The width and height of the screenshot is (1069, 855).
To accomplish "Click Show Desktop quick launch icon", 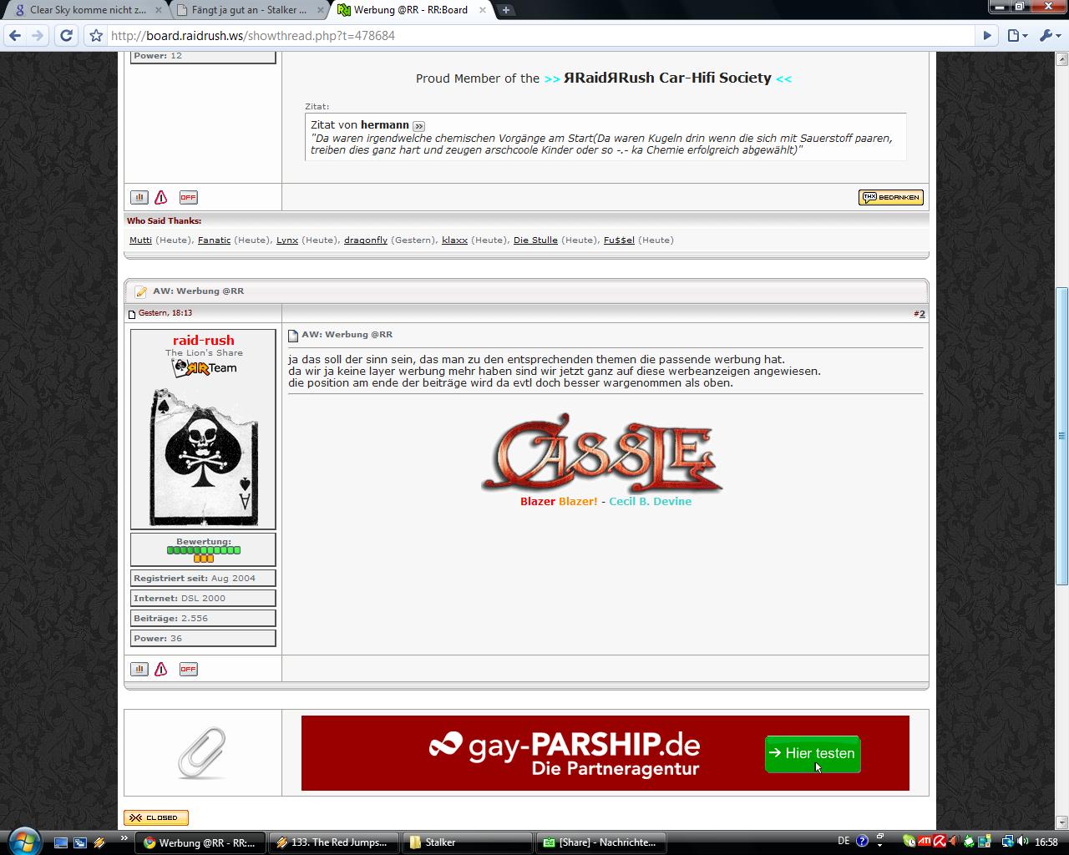I will tap(61, 842).
